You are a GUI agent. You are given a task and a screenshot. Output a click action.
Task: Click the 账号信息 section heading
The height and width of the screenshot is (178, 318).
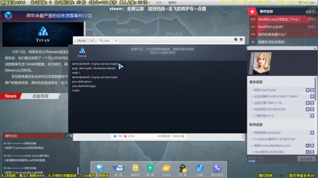[256, 125]
